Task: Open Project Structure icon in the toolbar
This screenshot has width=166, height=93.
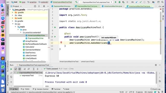Action: (153, 2)
